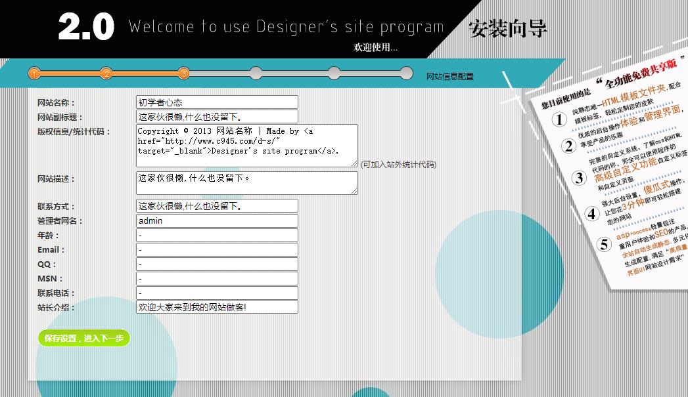Click the resize grip of the copyright textarea
Viewport: 688px width, 397px height.
tap(354, 163)
